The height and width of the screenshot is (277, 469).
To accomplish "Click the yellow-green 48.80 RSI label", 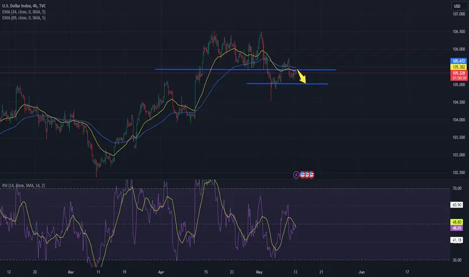I will (x=457, y=222).
